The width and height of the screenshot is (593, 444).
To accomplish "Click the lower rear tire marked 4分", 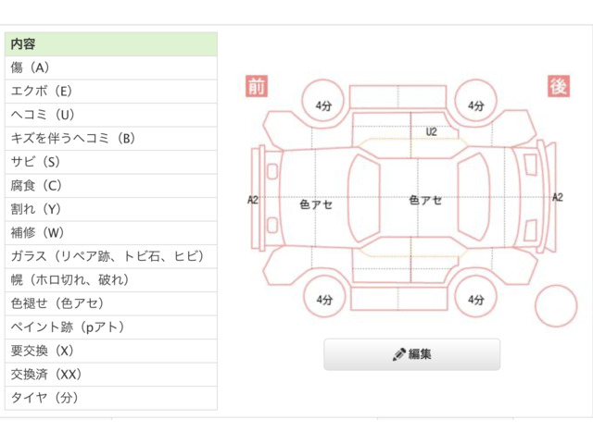I will click(475, 300).
